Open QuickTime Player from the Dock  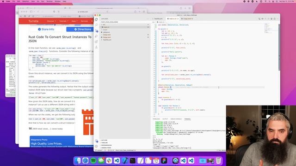click(175, 160)
